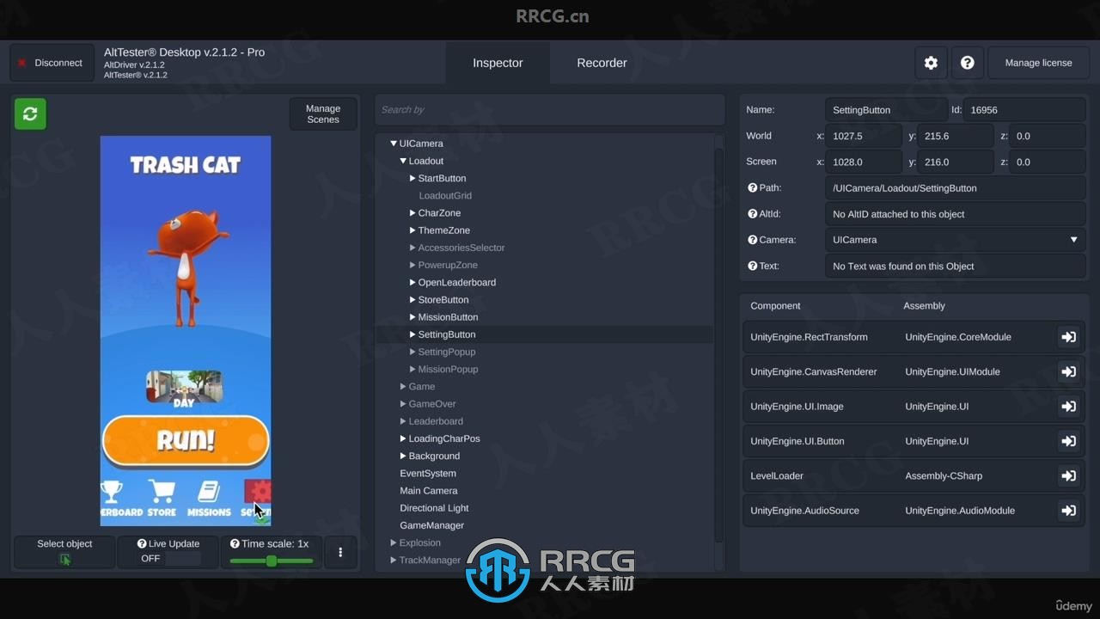The height and width of the screenshot is (619, 1100).
Task: Click the World x field 1027.5
Action: 864,136
